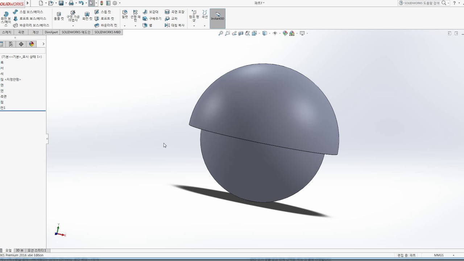Switch to the SOLIDWORKS 애드인 tab

pyautogui.click(x=76, y=32)
